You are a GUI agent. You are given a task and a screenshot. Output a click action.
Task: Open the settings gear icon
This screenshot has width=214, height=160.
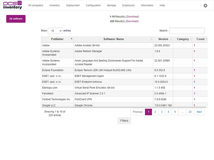205,6
